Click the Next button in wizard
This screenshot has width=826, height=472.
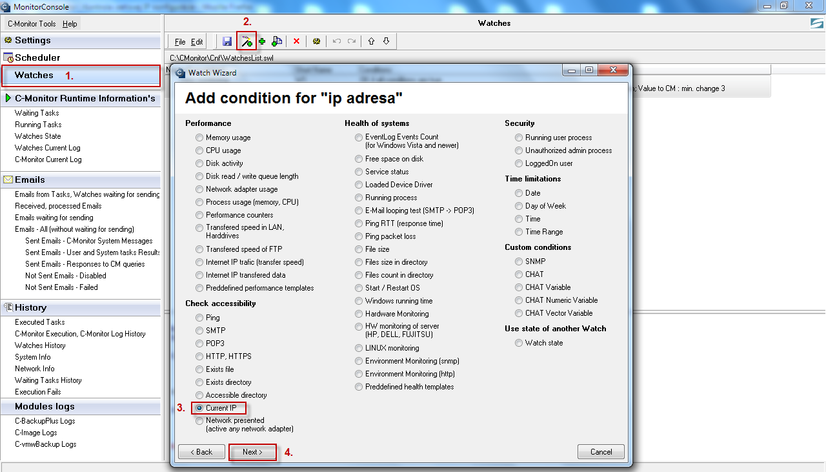click(252, 452)
